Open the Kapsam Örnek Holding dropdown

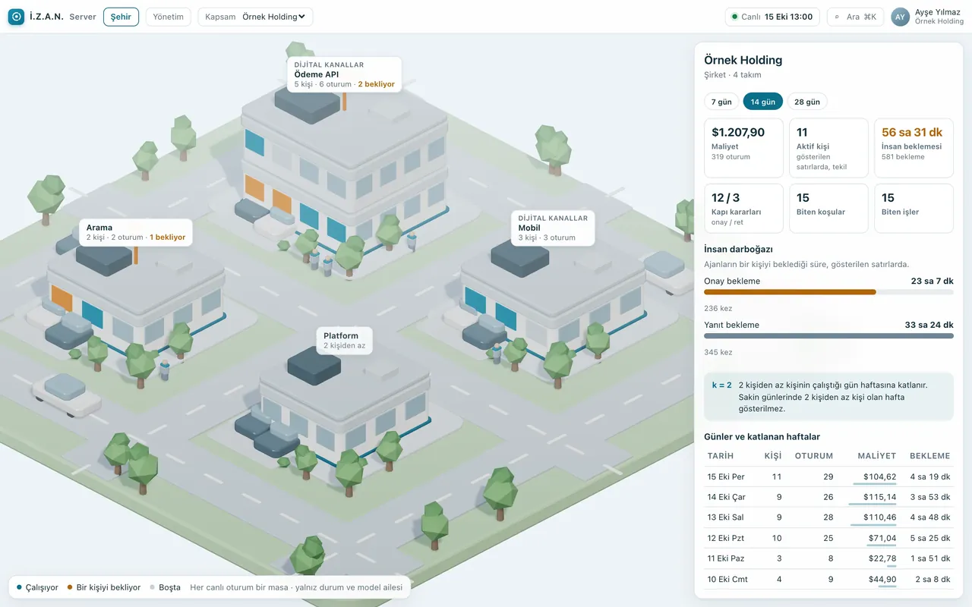coord(255,17)
